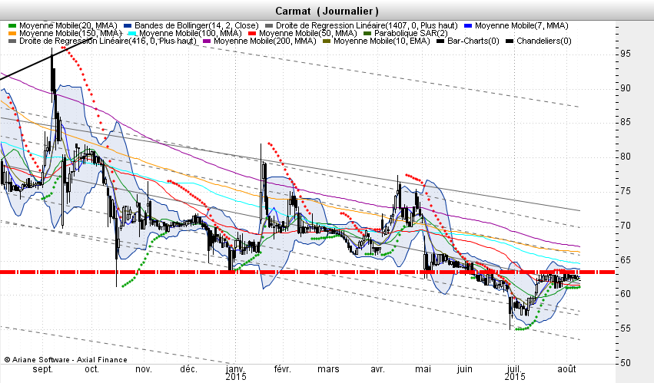Click the 'Carmat ( Journalier )' chart title
Image resolution: width=654 pixels, height=383 pixels.
[x=327, y=12]
